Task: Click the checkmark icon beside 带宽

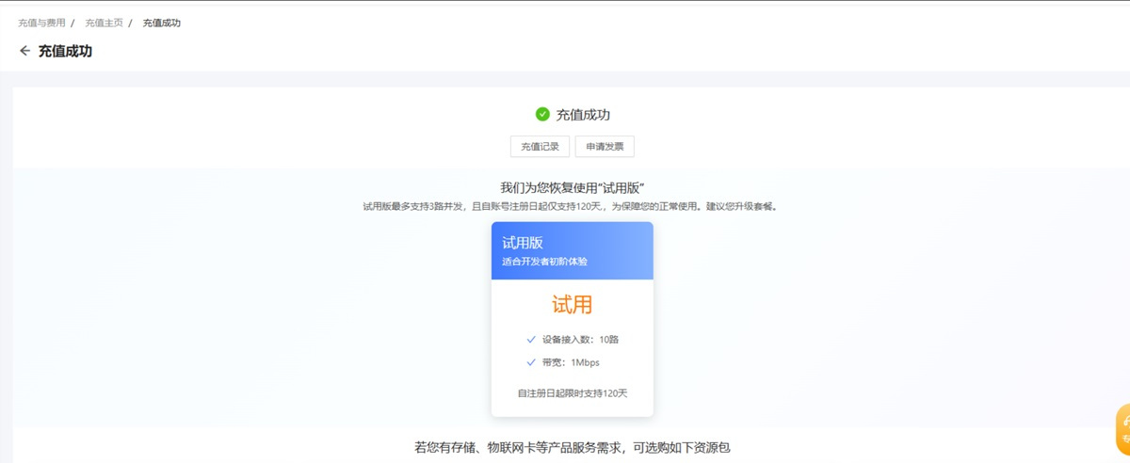Action: pyautogui.click(x=531, y=362)
